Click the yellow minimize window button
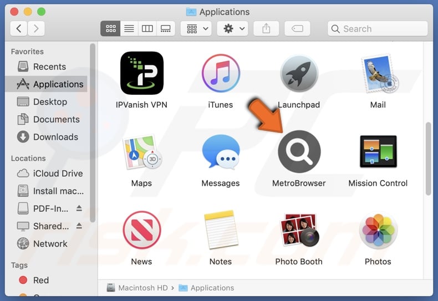438x301 pixels. (x=28, y=12)
